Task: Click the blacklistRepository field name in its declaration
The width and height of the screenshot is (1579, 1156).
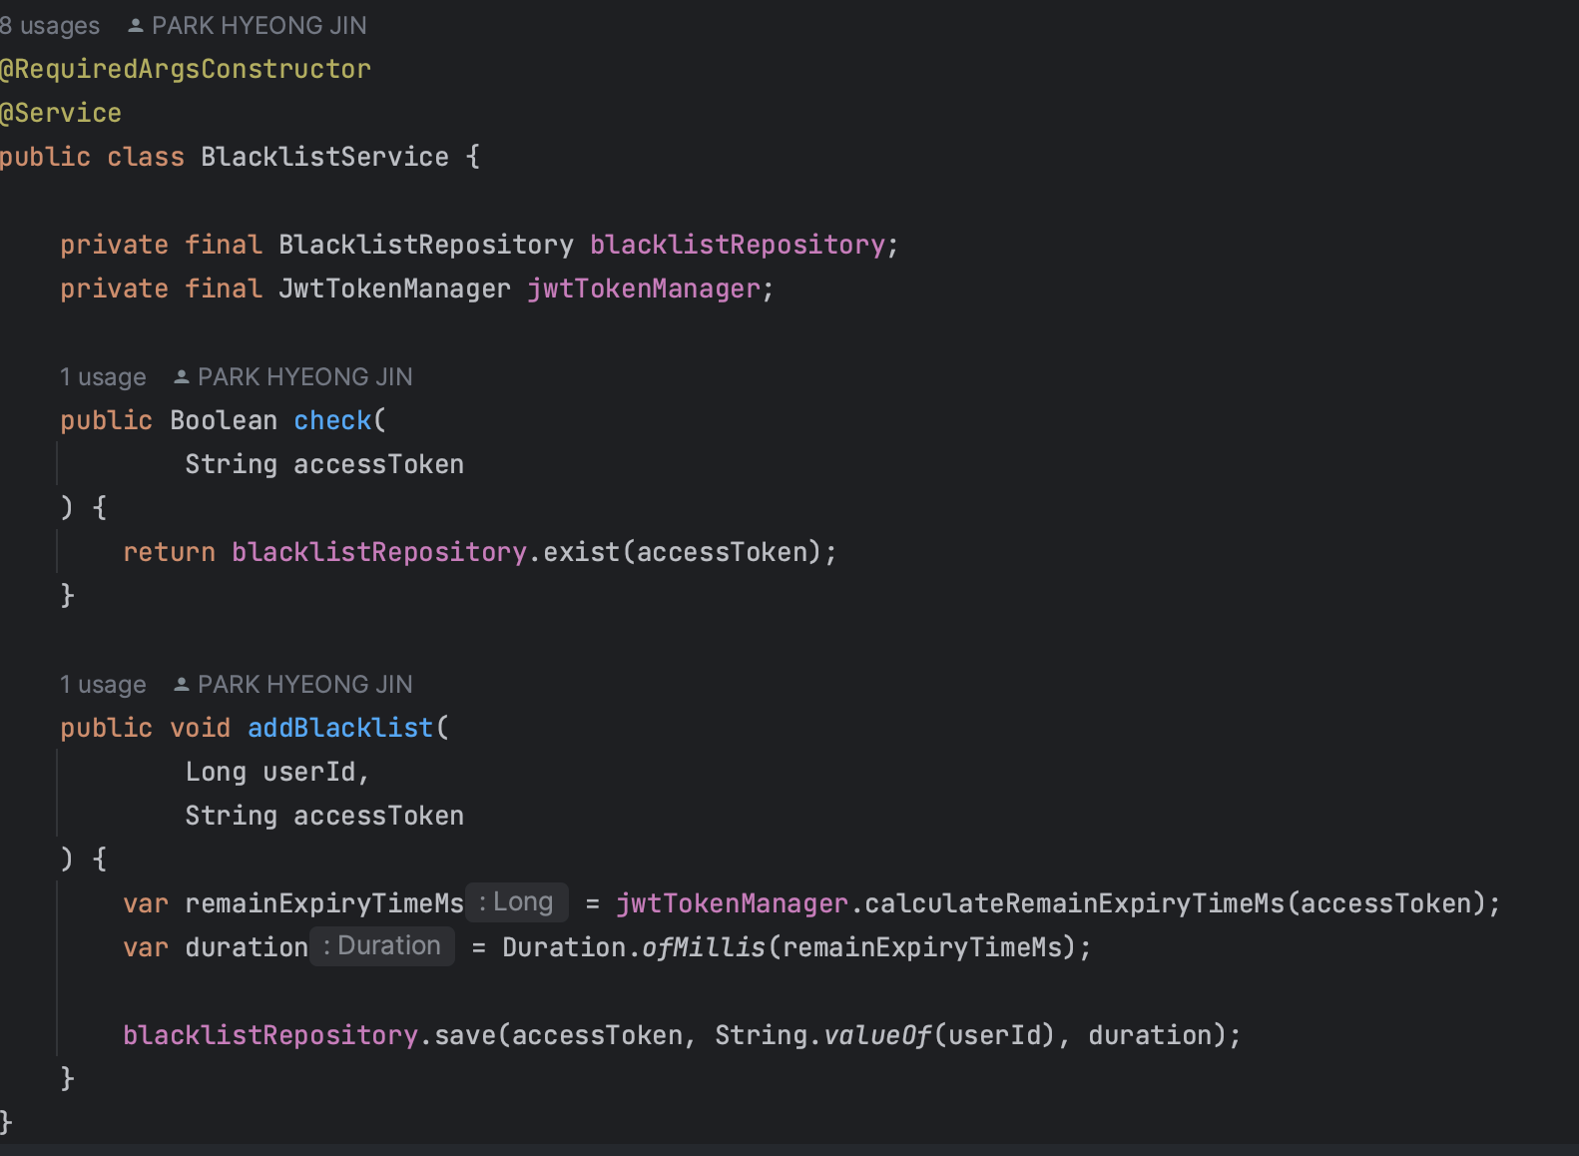Action: [x=738, y=245]
